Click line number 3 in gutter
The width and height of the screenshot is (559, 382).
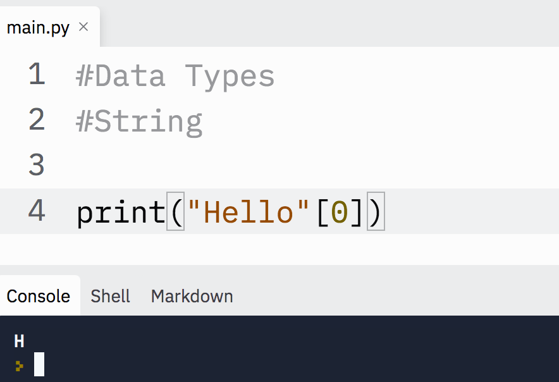pyautogui.click(x=37, y=165)
